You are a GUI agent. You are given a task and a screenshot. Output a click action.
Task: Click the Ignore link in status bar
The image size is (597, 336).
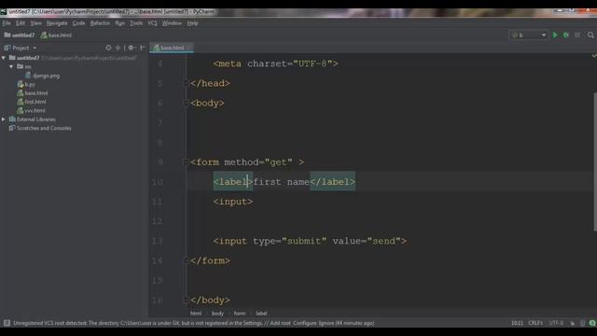326,323
